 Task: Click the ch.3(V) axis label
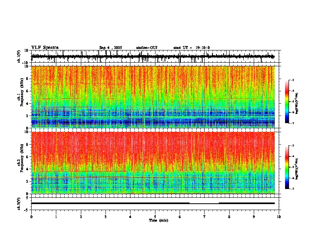[x=19, y=204]
